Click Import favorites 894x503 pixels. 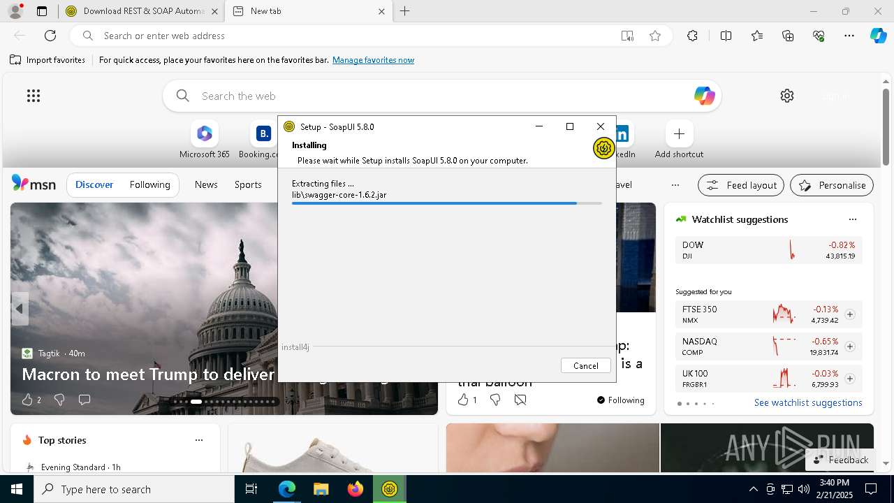[x=47, y=60]
